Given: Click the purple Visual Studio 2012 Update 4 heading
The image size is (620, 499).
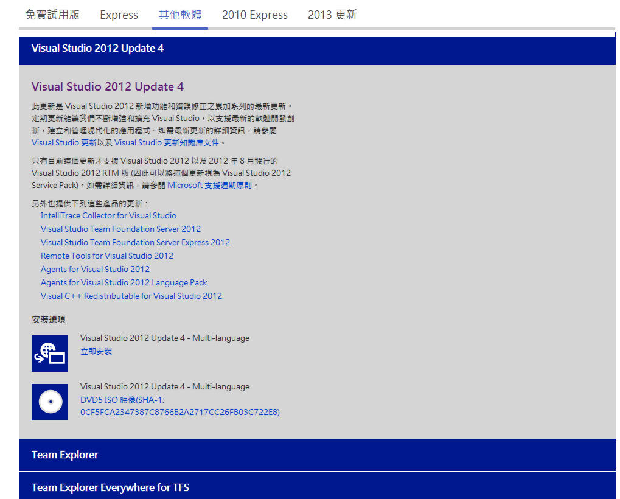Looking at the screenshot, I should click(108, 86).
